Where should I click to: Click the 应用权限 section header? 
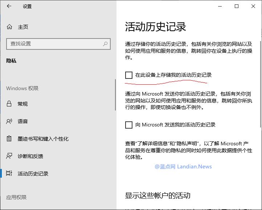pyautogui.click(x=16, y=197)
